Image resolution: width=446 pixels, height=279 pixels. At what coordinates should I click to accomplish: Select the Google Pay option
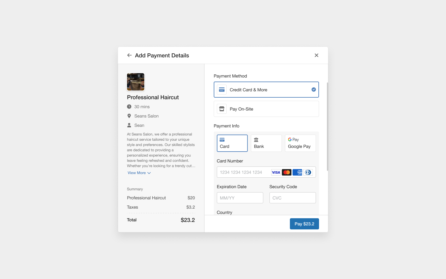coord(300,143)
